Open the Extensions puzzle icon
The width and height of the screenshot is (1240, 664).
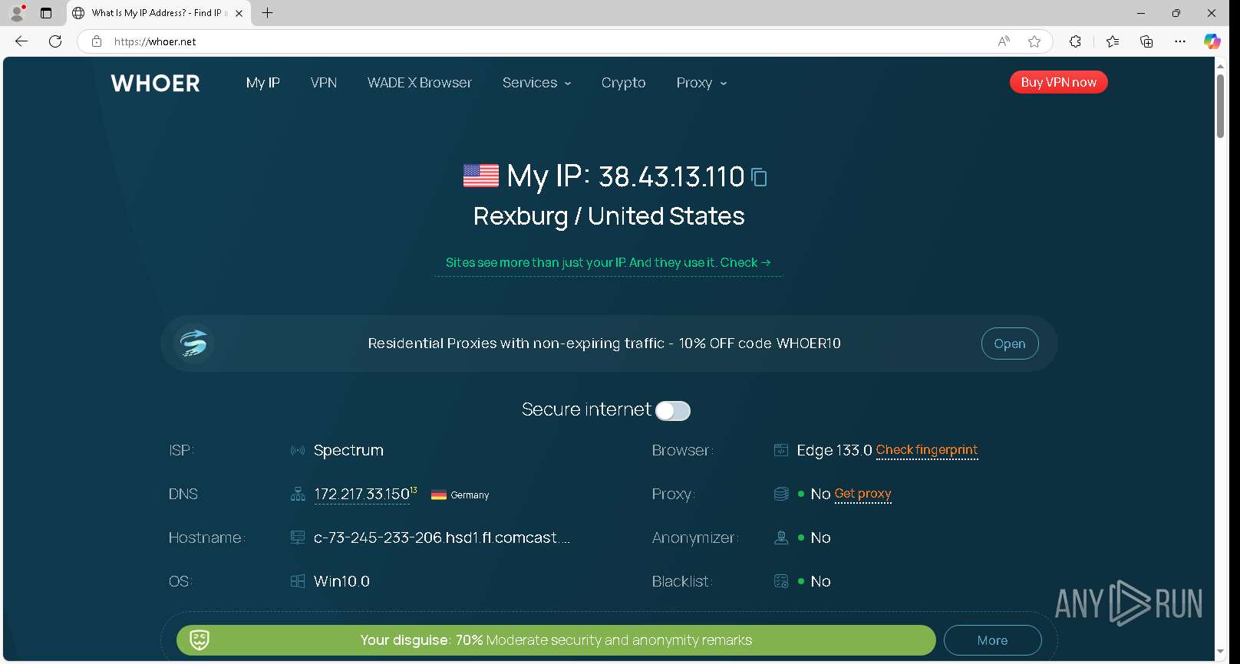(1075, 41)
